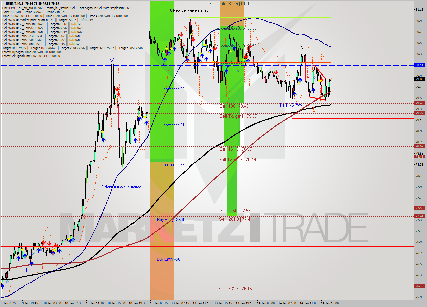Click the '14 Jan 07:00' time axis label
The width and height of the screenshot is (427, 307).
tap(288, 303)
